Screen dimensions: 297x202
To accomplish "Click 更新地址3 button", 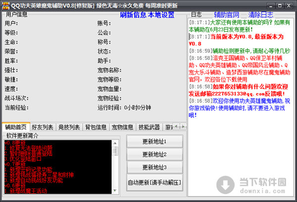I will click(154, 167).
